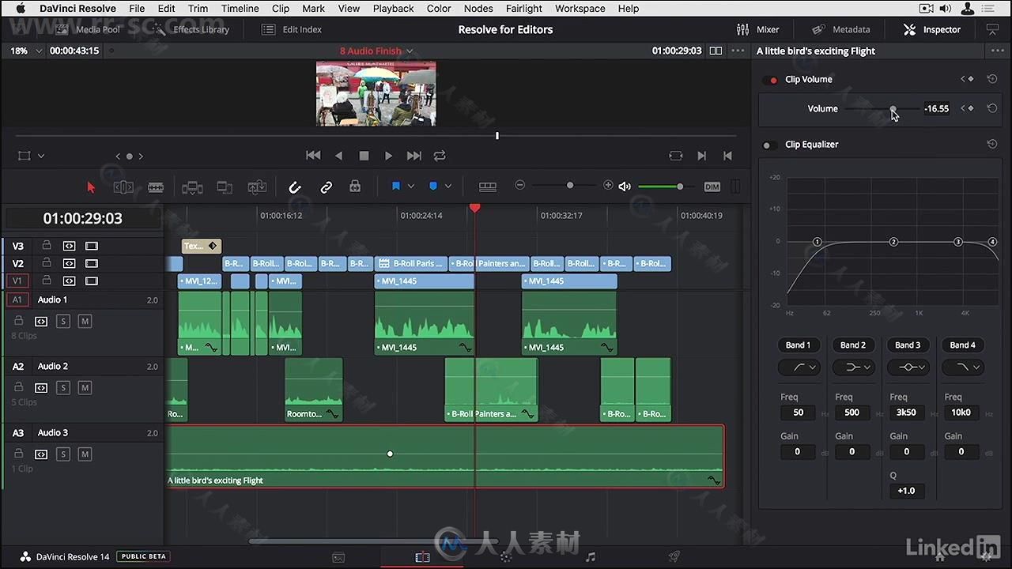Play the timeline in reverse

[x=338, y=156]
